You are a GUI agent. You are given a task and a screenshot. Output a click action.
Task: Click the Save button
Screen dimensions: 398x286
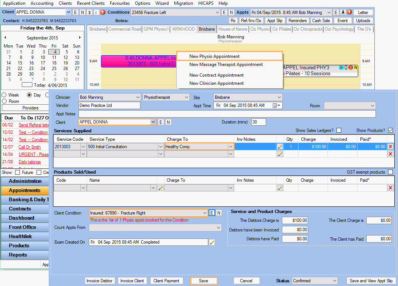(x=204, y=280)
